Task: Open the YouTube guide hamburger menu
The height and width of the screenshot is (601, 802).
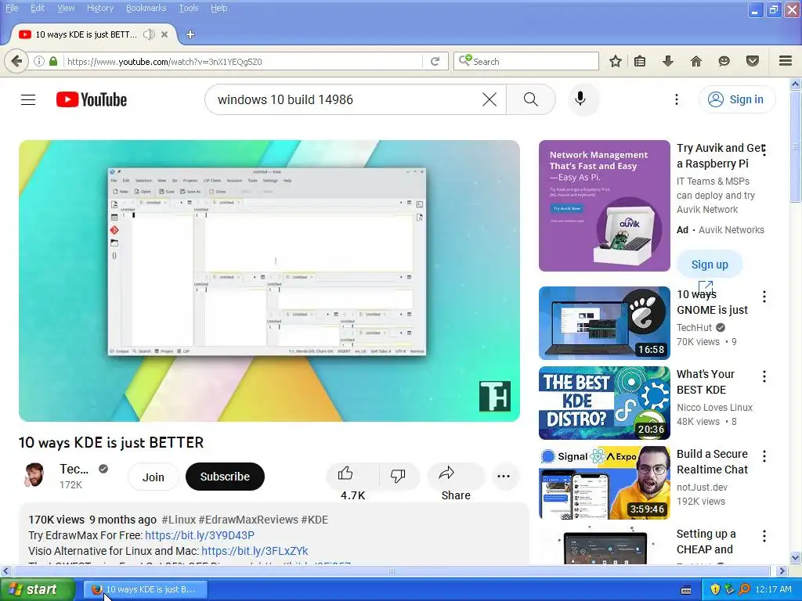Action: click(x=28, y=99)
